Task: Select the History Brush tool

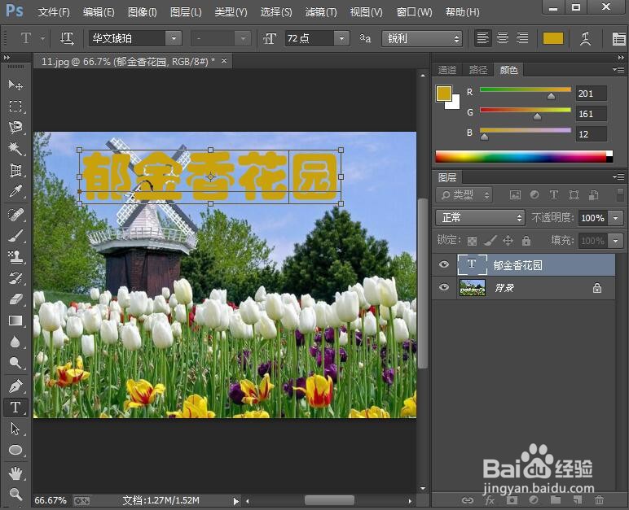Action: [15, 278]
